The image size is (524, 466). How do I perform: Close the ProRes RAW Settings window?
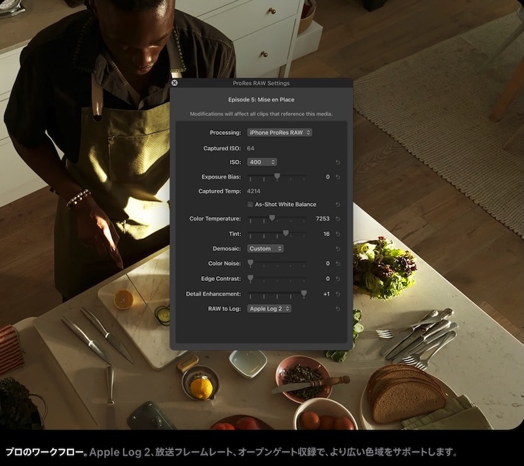click(x=174, y=83)
